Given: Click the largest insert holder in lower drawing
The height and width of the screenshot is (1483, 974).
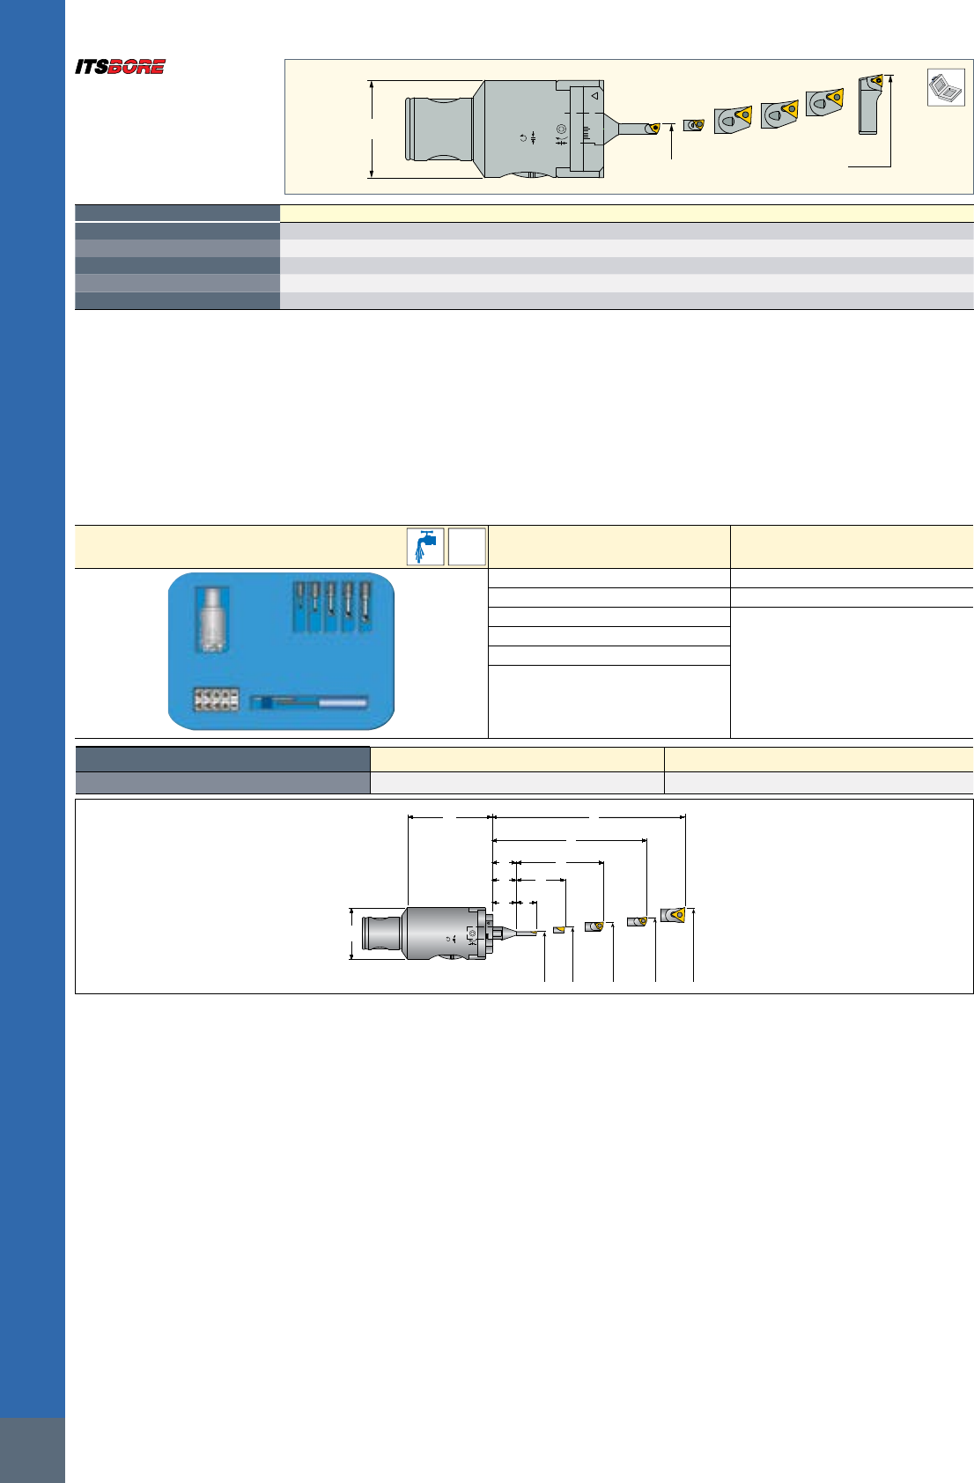Looking at the screenshot, I should [673, 915].
